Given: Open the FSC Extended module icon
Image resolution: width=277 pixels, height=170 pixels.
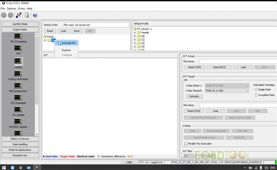Looking at the screenshot, I should point(18,98).
